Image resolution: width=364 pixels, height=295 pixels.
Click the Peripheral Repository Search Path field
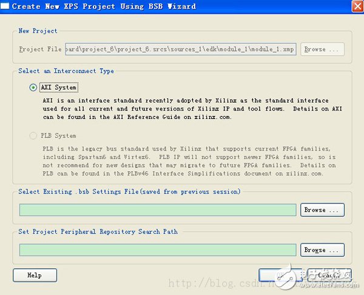point(158,249)
